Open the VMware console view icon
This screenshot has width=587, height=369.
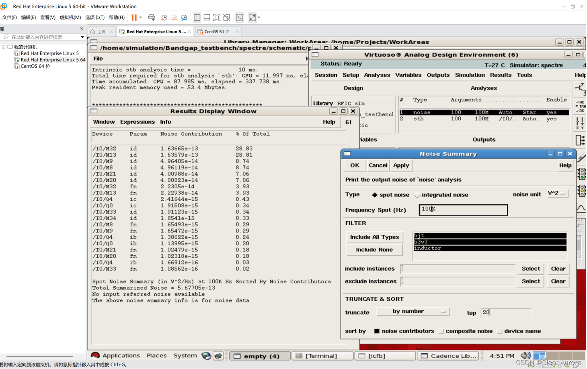pos(239,17)
